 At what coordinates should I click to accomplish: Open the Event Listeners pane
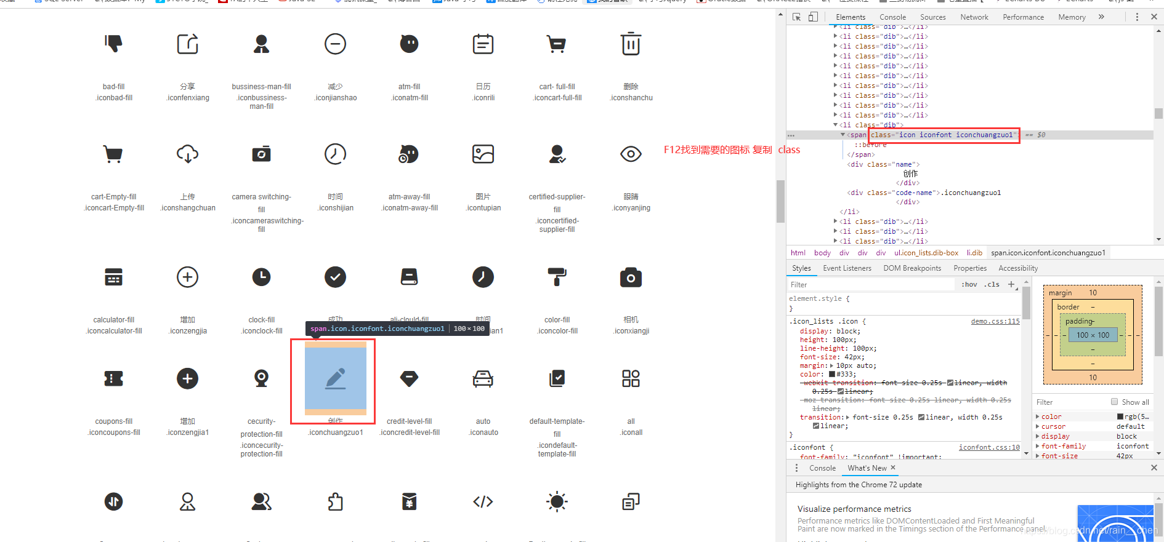point(847,268)
